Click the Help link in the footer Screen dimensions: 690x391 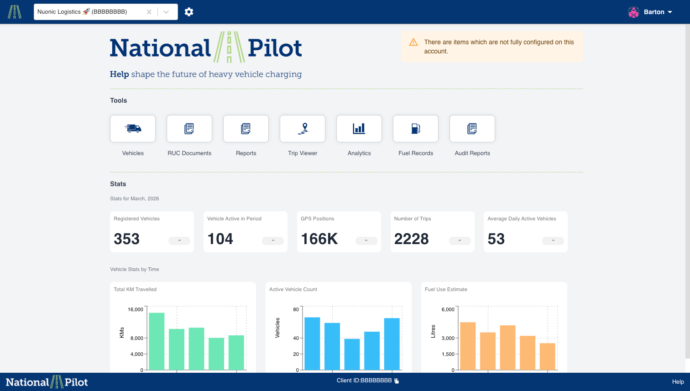[678, 382]
